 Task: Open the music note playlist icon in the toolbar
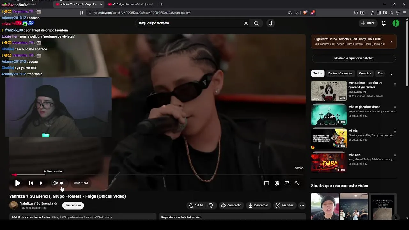pos(372,13)
